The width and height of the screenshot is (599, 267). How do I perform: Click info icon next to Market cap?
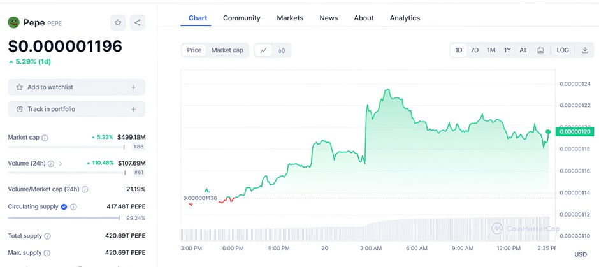[x=45, y=138]
